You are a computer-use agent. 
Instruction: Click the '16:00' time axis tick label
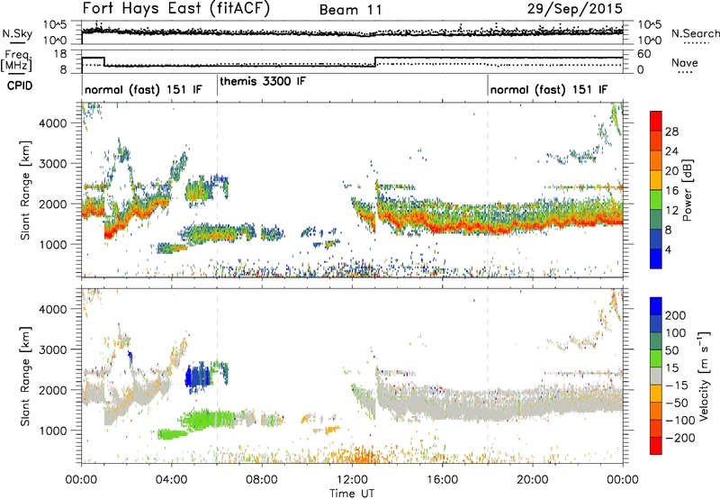(x=442, y=480)
